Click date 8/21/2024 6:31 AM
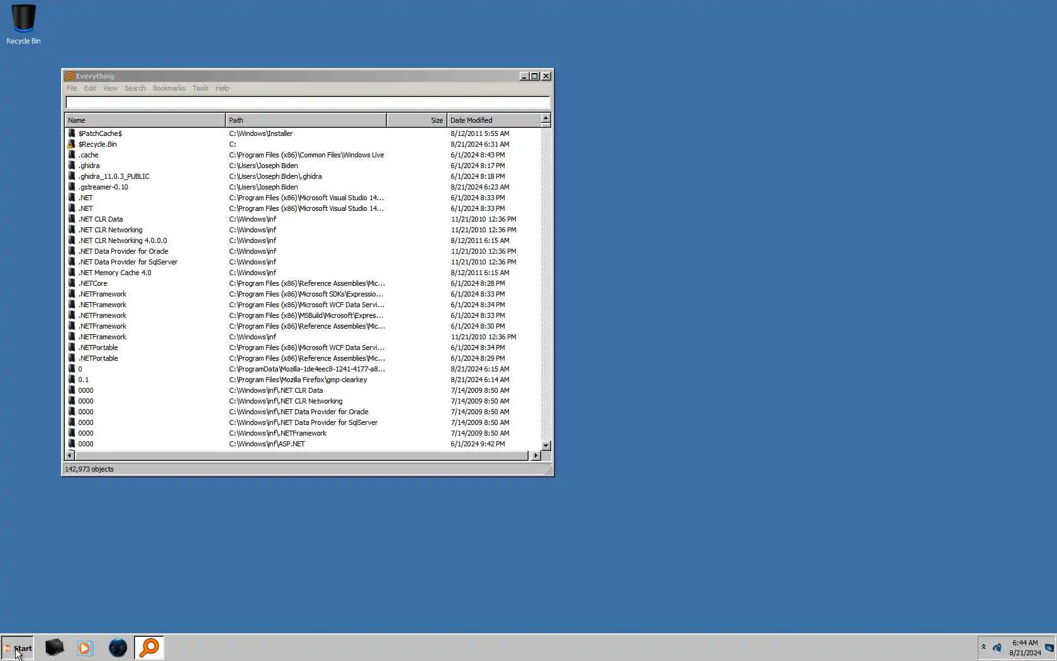 click(479, 144)
